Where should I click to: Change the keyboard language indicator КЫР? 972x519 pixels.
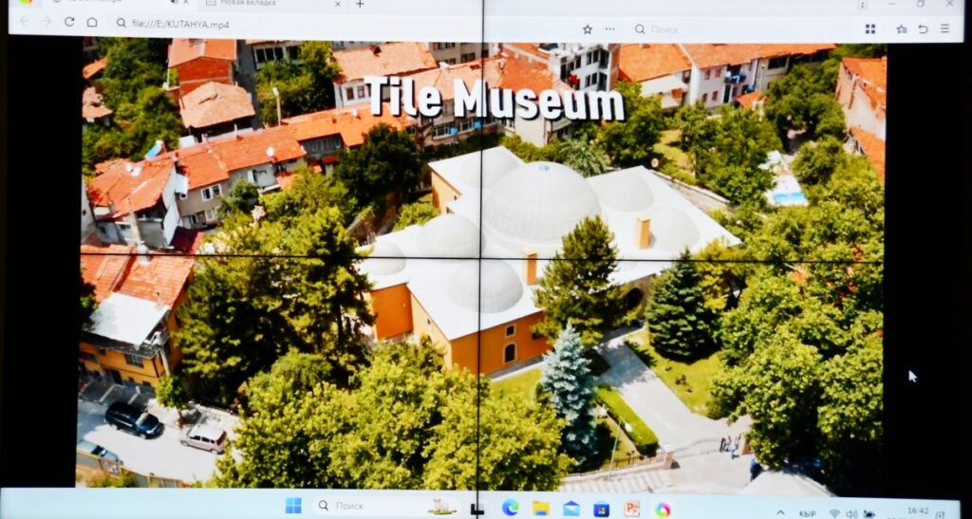807,513
